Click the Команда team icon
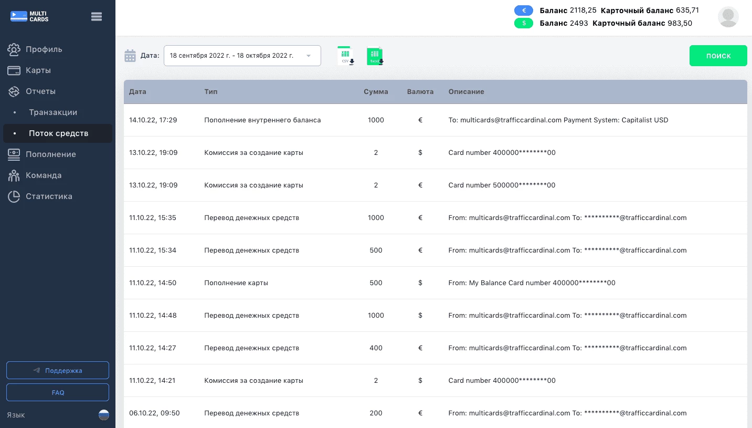 click(x=14, y=175)
